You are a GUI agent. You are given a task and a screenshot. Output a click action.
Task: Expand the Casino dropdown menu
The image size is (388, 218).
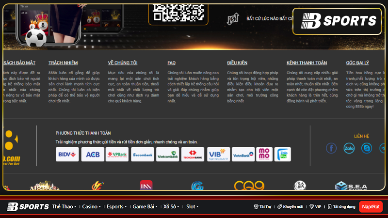tap(91, 207)
